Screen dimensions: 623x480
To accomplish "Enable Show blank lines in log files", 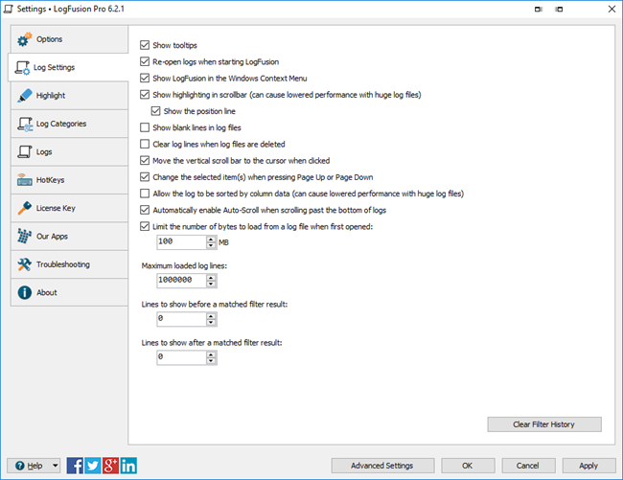I will (x=145, y=127).
